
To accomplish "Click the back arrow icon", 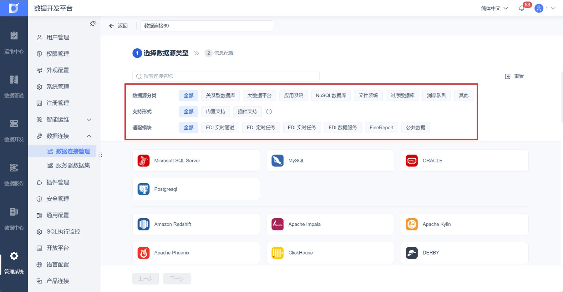I will click(x=111, y=26).
